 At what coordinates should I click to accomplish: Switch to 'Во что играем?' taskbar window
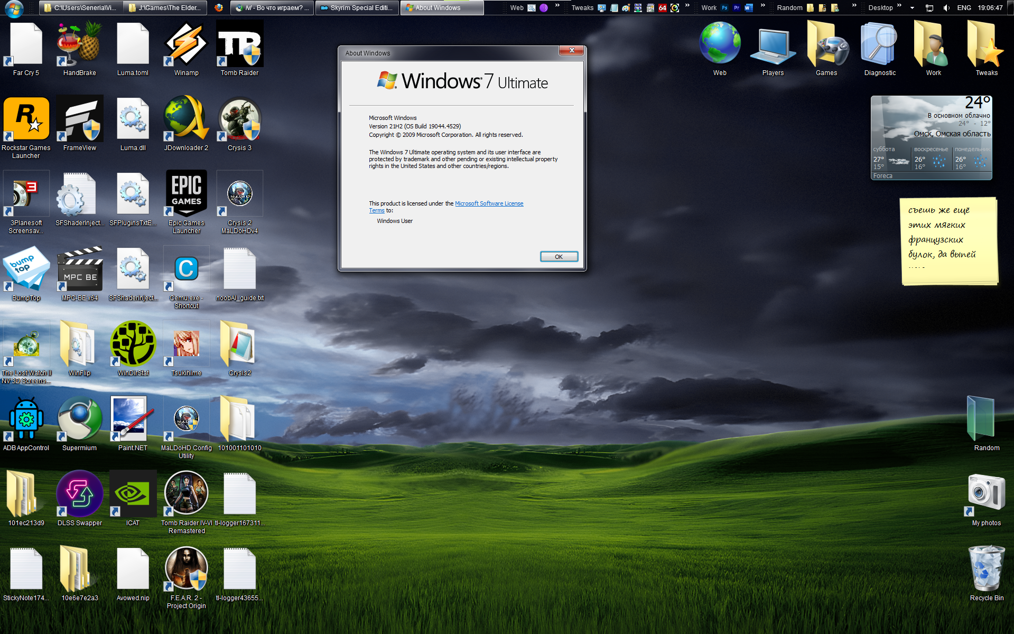(x=272, y=8)
